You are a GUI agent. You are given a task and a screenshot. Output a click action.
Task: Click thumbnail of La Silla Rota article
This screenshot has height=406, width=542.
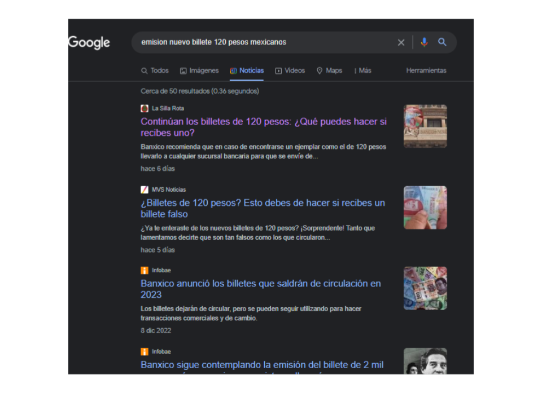tap(425, 126)
